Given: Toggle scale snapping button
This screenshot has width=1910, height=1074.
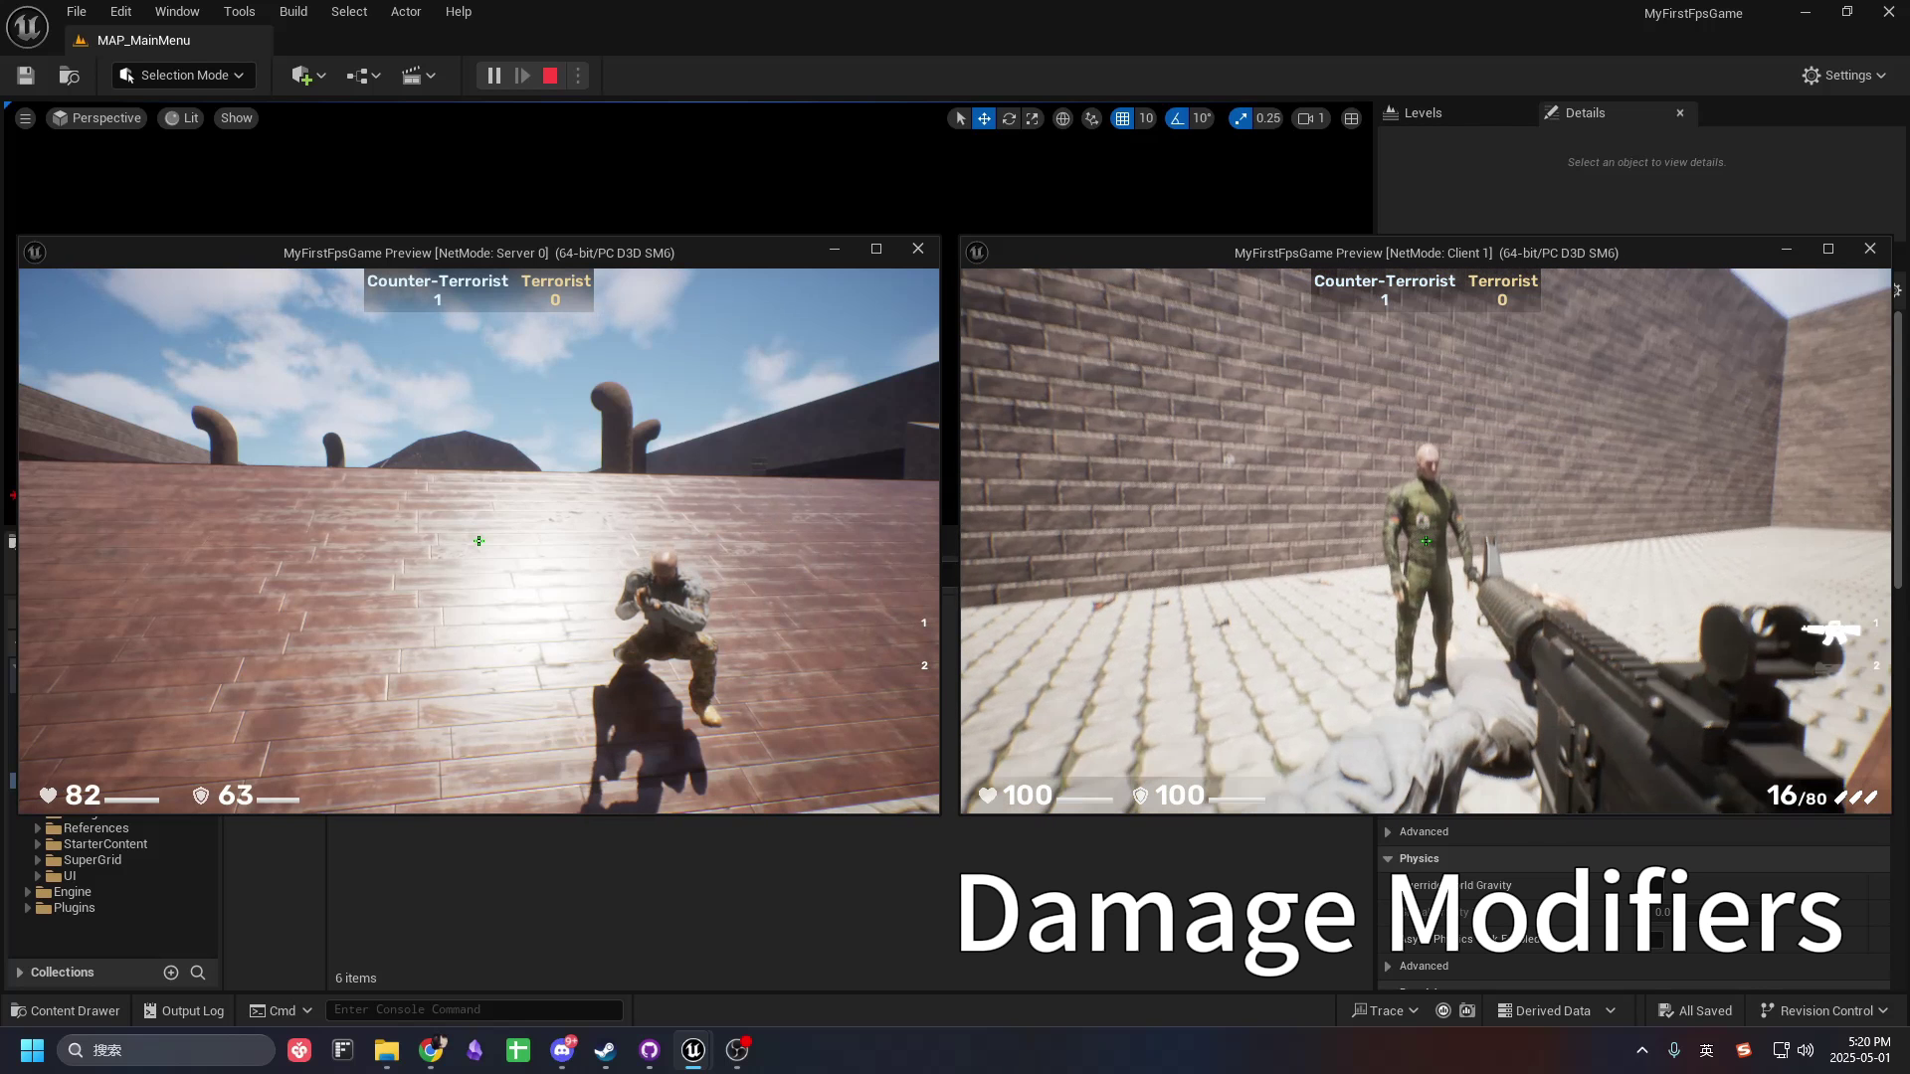Looking at the screenshot, I should pos(1240,118).
